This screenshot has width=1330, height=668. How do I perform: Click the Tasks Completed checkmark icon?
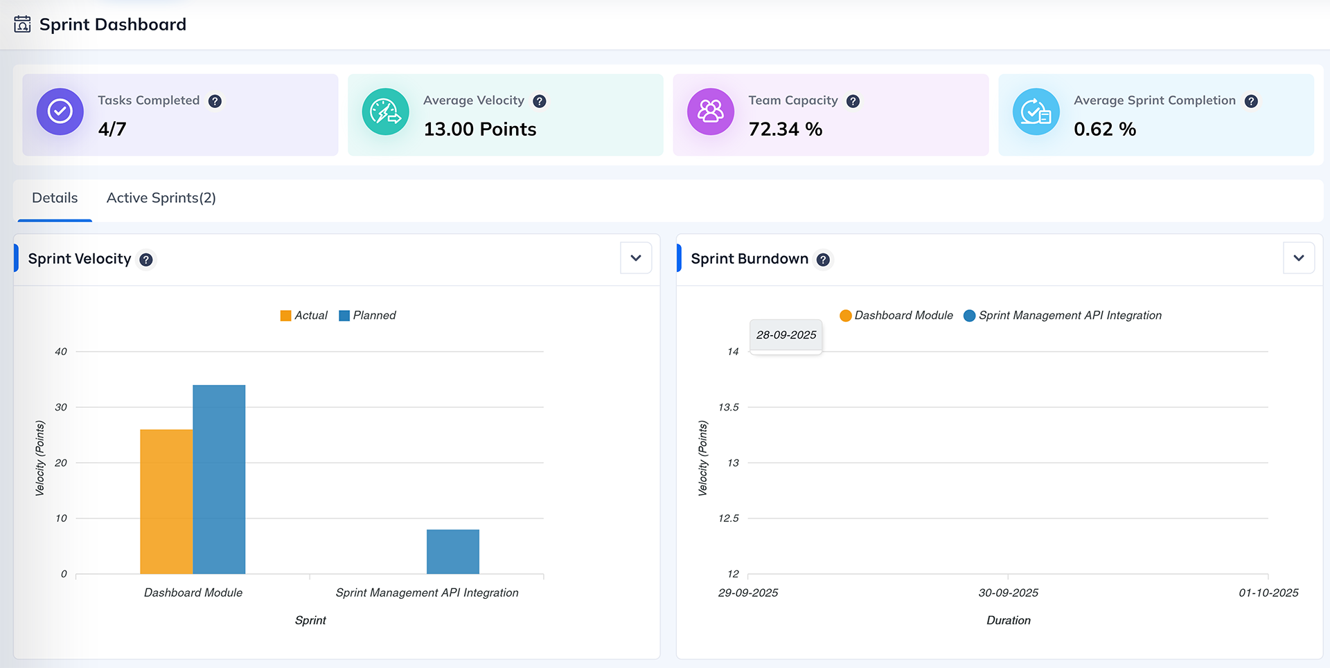click(x=60, y=111)
